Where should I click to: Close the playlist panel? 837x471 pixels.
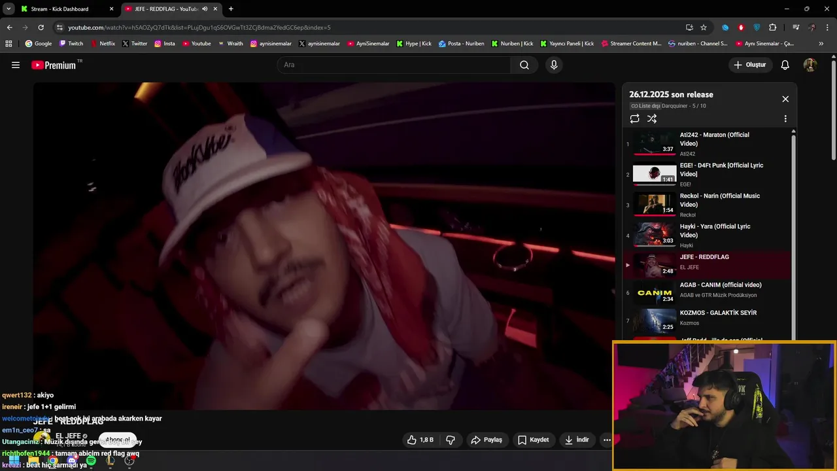pos(785,99)
